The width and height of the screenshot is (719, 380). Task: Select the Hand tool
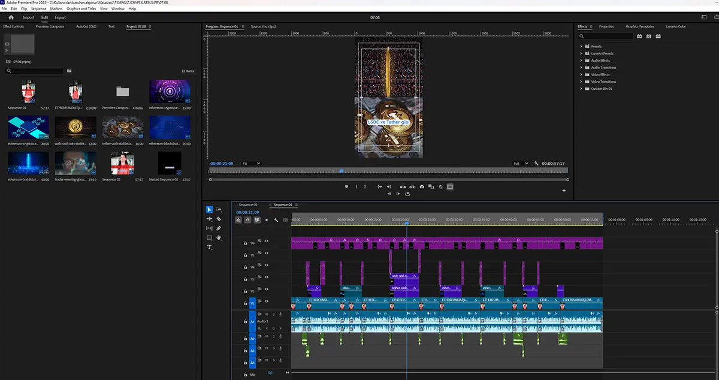[219, 238]
